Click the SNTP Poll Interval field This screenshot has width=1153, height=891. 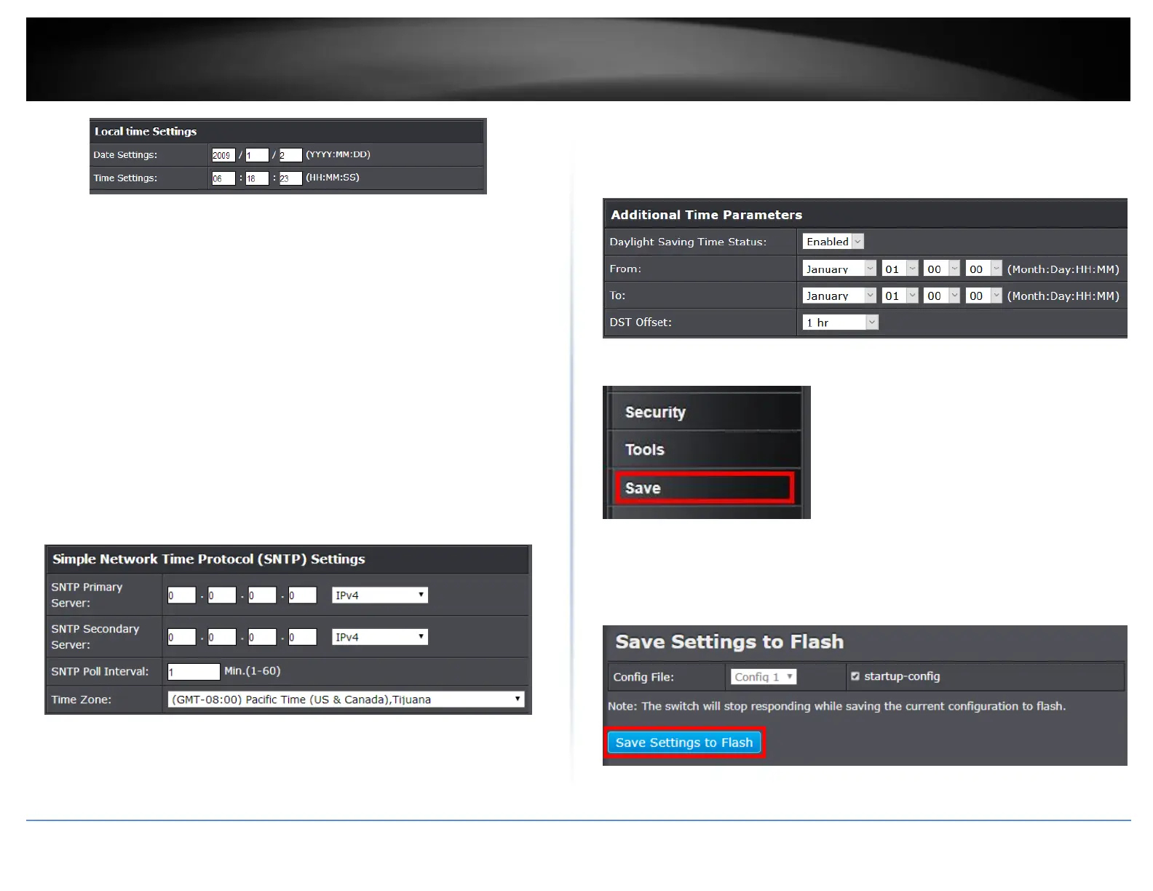194,672
